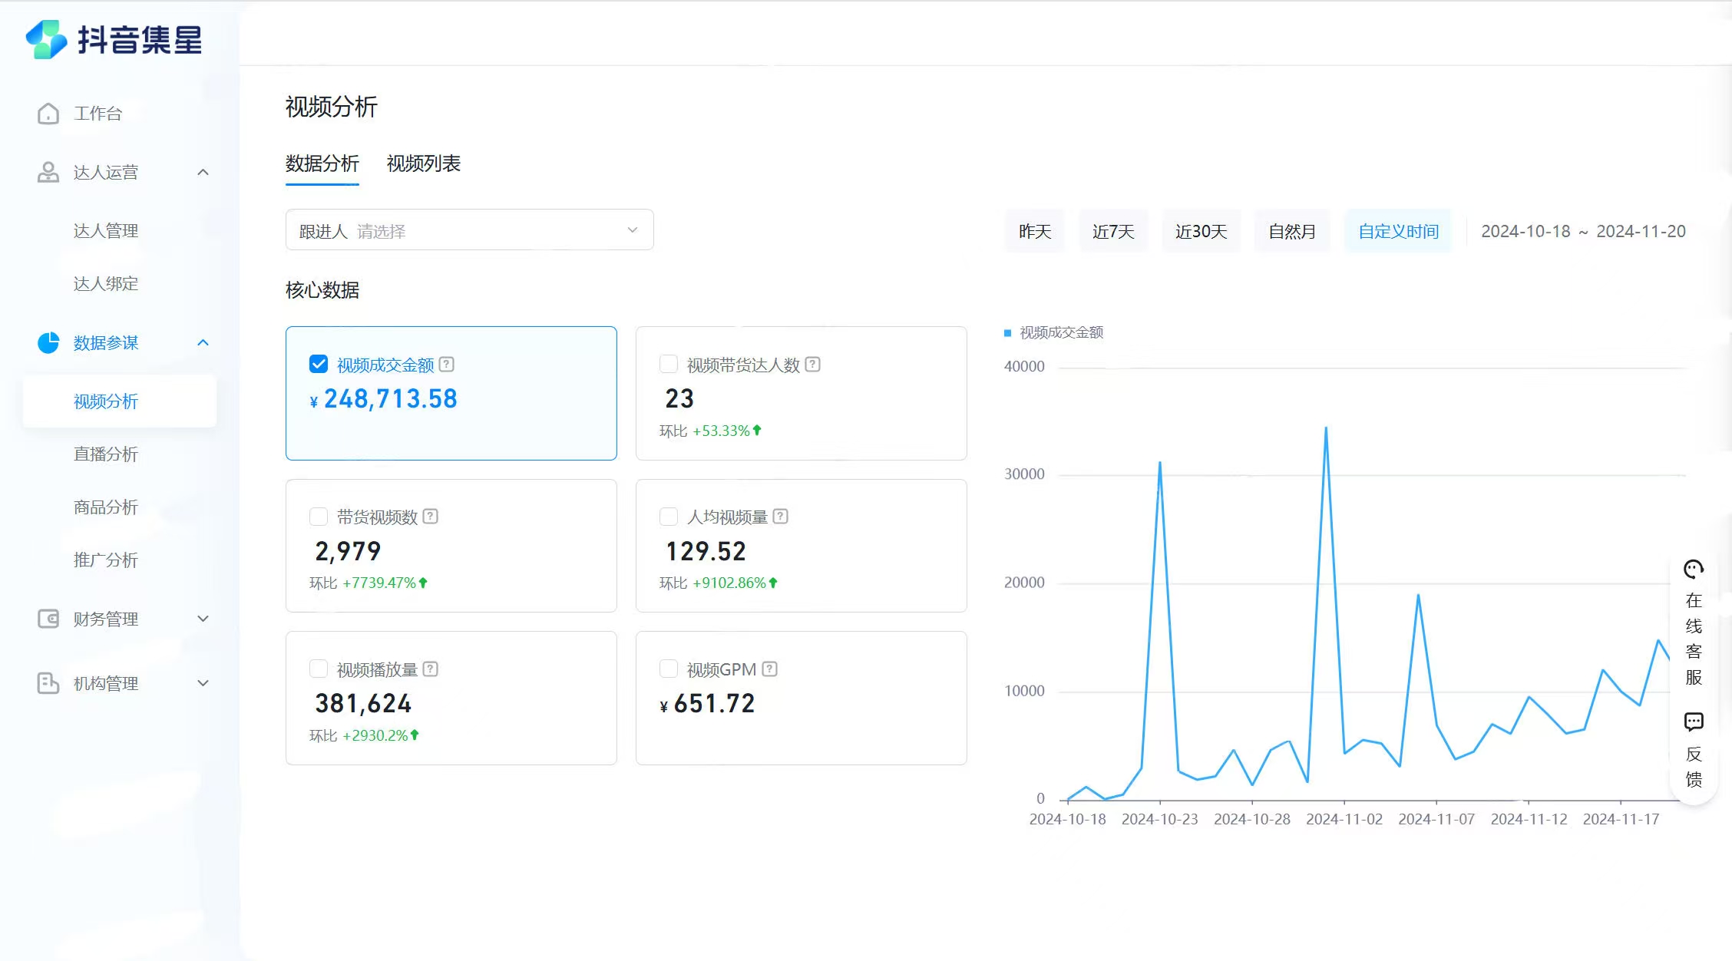Screen dimensions: 1732x961
Task: Open 工作台 home icon in sidebar
Action: tap(48, 114)
